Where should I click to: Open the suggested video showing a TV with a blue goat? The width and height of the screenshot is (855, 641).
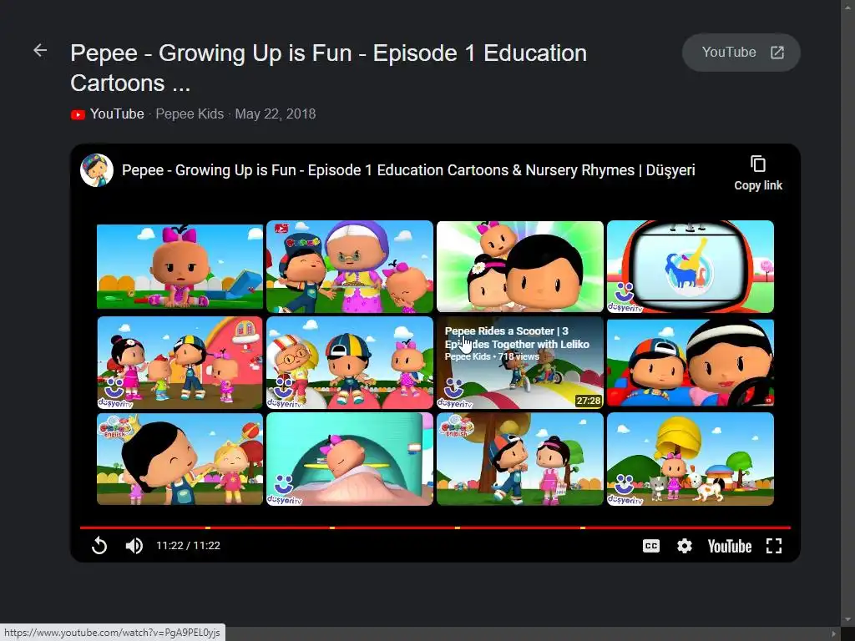691,266
